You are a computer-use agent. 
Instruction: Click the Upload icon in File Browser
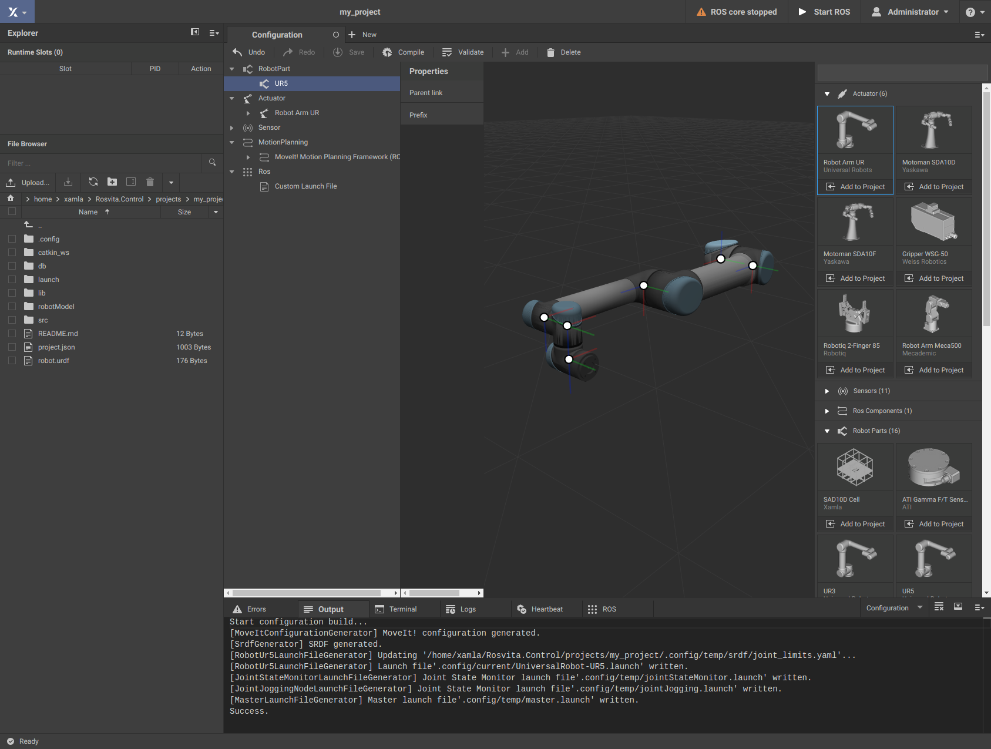click(x=11, y=182)
